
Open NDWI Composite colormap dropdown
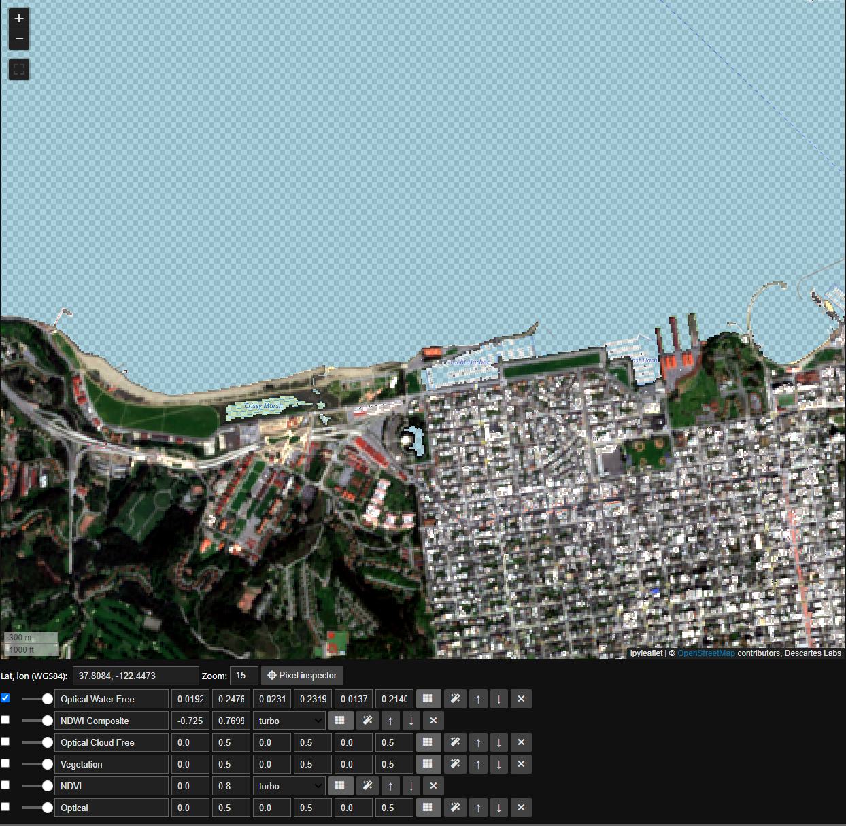click(x=290, y=721)
